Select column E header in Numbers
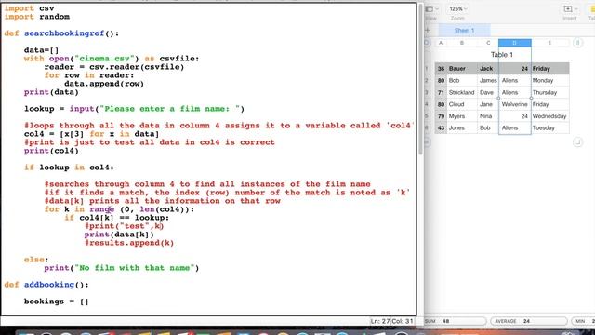The image size is (595, 335). click(549, 43)
